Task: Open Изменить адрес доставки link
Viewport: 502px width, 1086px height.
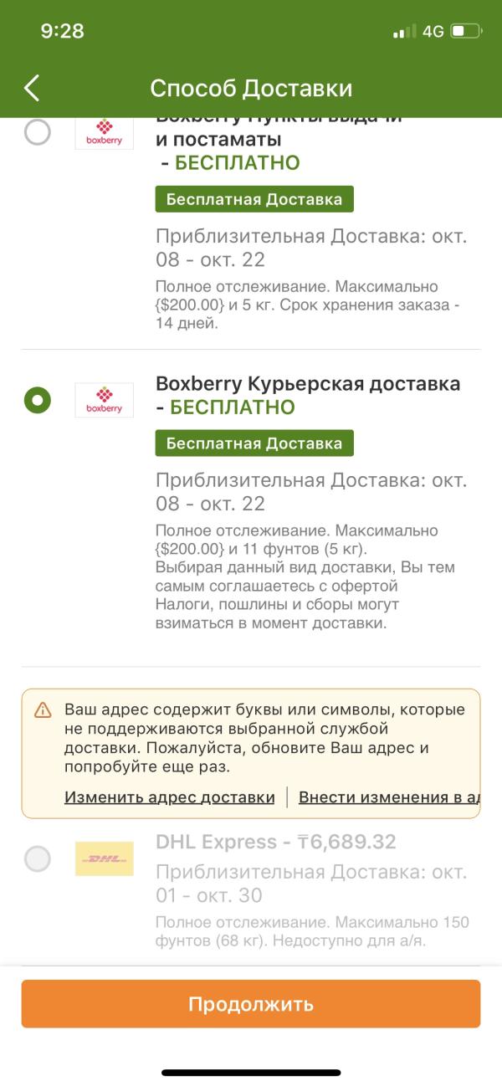Action: pyautogui.click(x=169, y=797)
